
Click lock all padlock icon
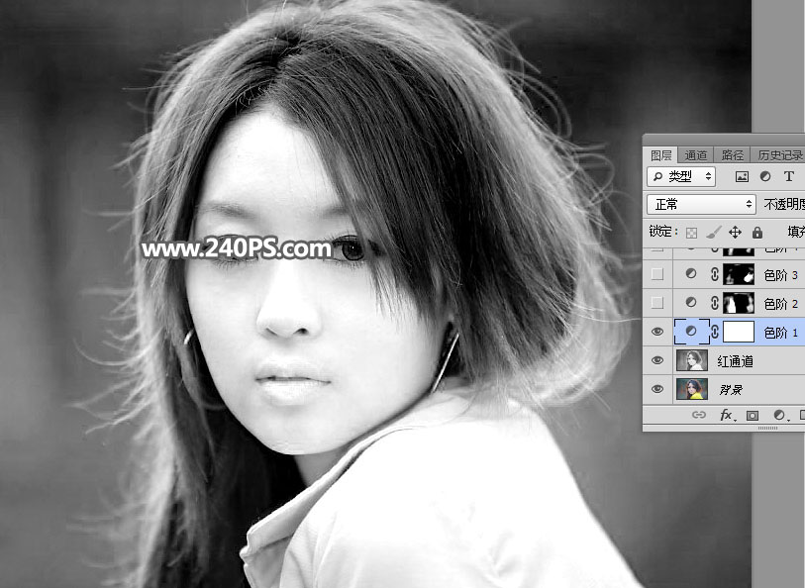point(757,233)
